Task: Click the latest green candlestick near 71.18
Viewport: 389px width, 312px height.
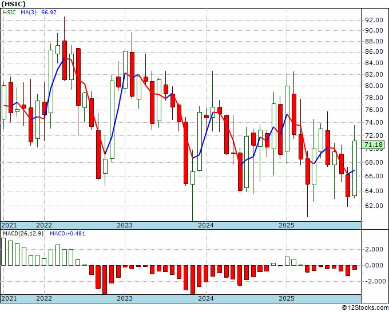Action: [354, 168]
